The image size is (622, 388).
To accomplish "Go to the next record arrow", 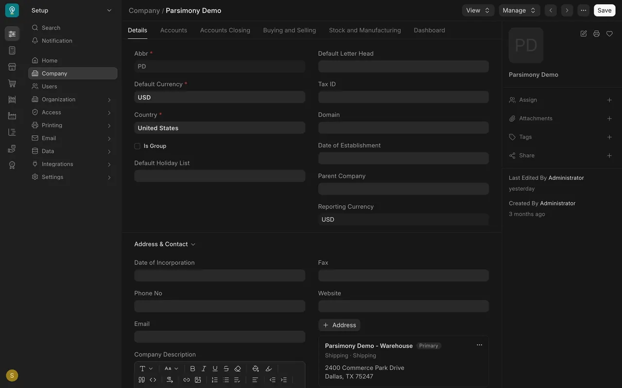I will (x=567, y=10).
